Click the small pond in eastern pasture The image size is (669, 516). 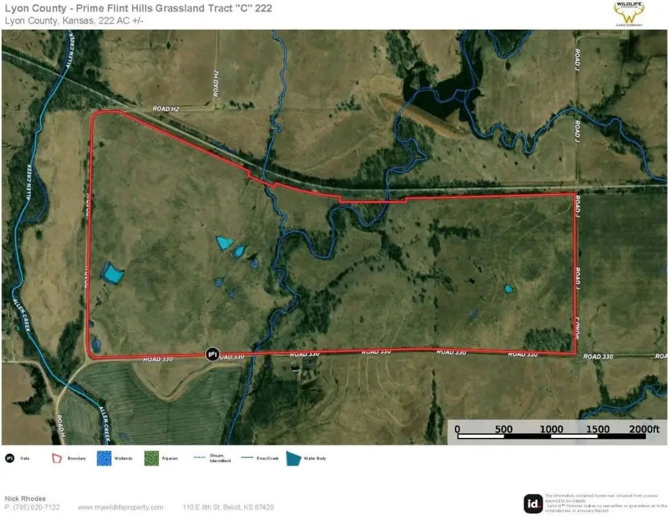(508, 289)
